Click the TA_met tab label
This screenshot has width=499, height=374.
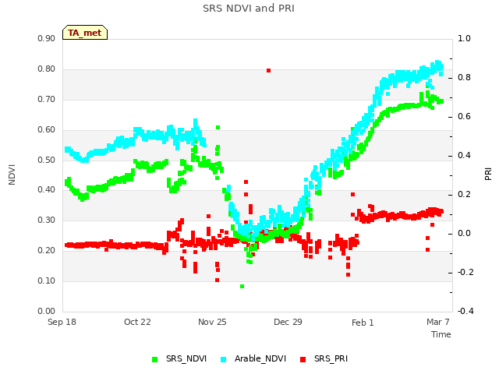pos(85,33)
